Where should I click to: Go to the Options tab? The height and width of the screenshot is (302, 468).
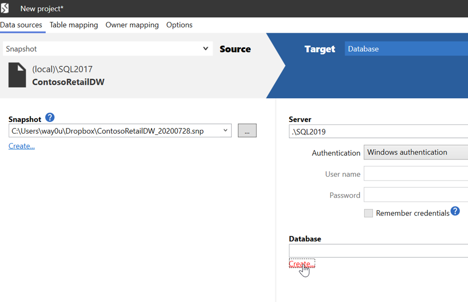click(179, 25)
